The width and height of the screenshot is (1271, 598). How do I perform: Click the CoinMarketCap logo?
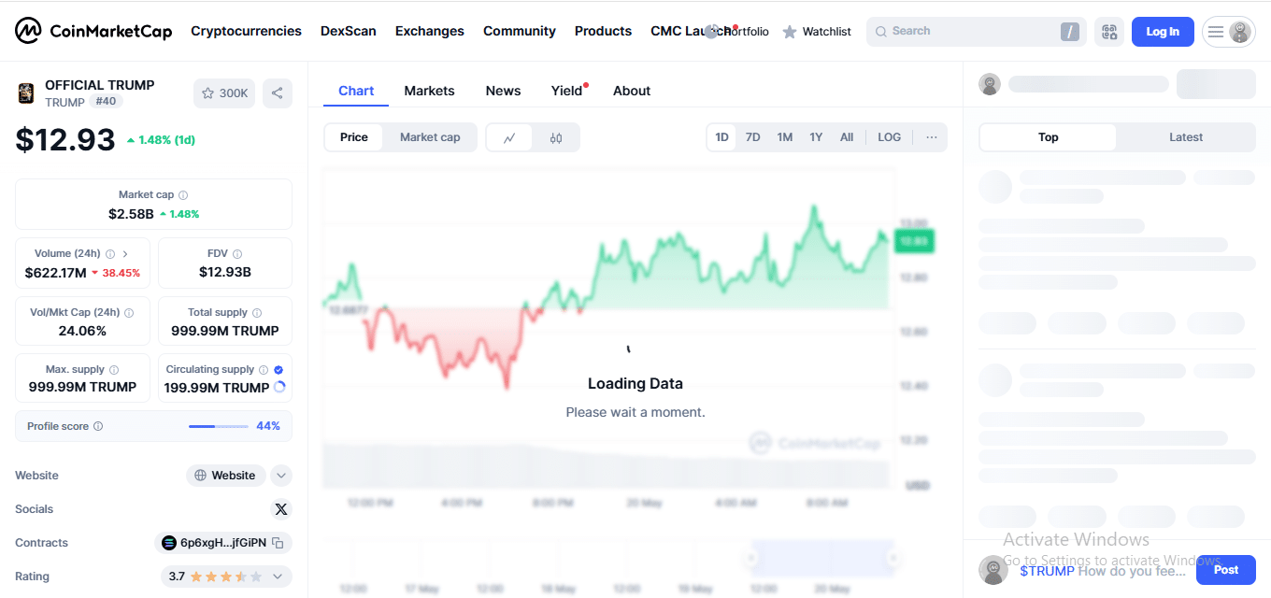point(93,31)
